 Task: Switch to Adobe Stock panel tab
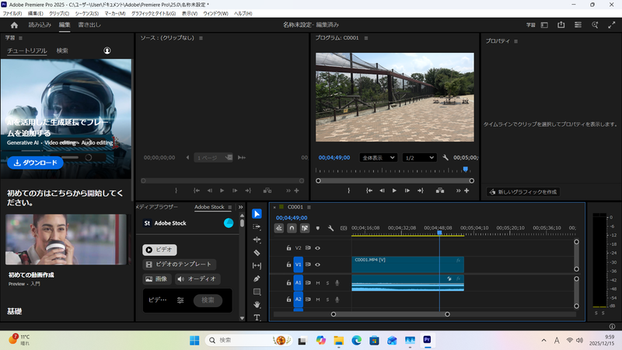[x=209, y=207]
